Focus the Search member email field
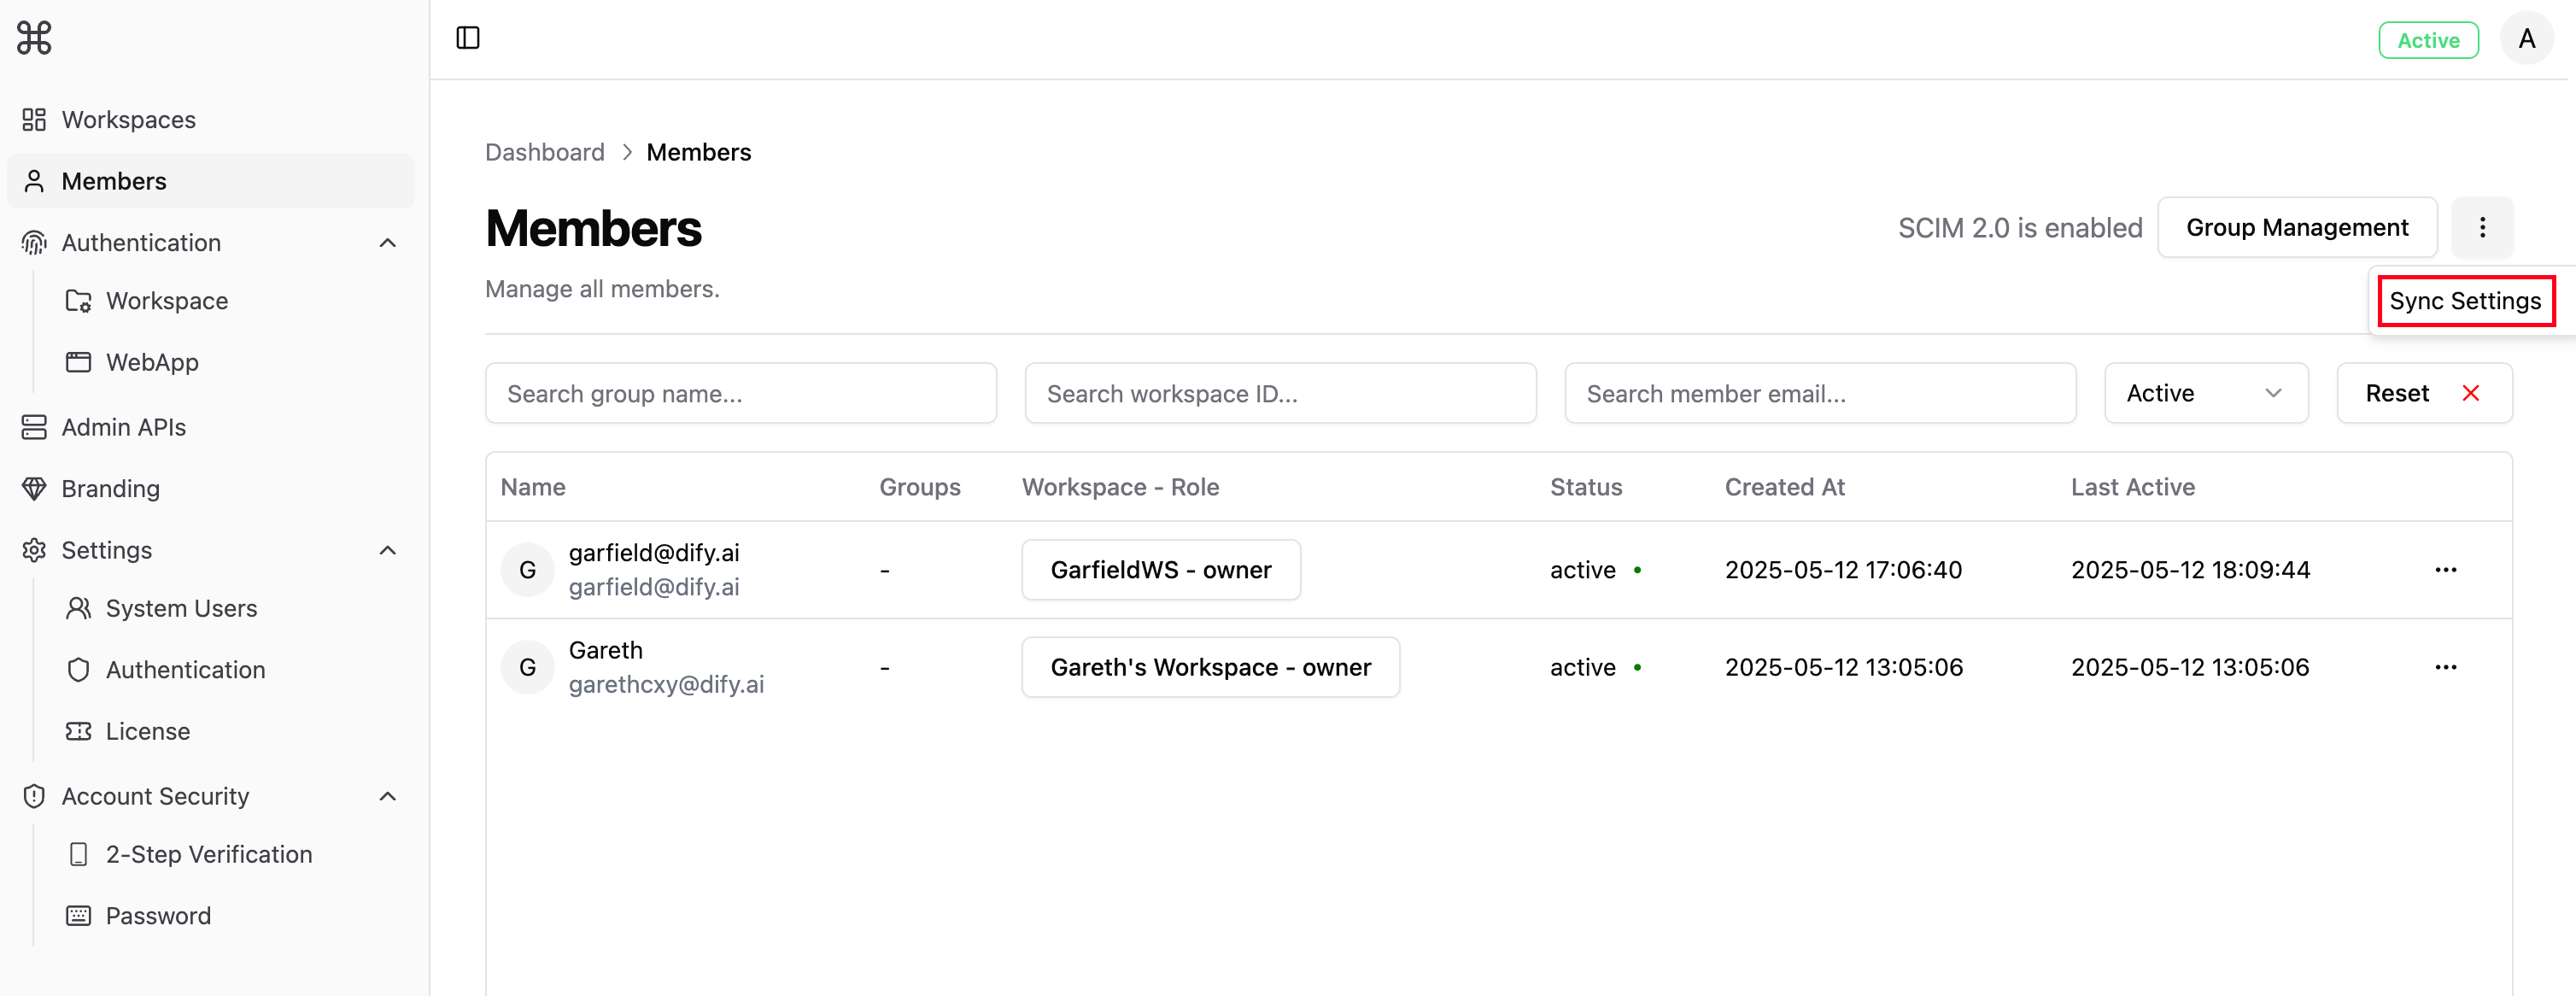Viewport: 2576px width, 996px height. [1820, 393]
